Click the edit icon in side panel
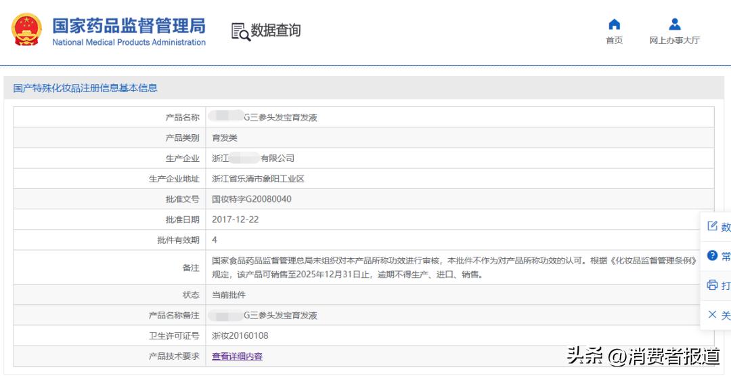Screen dimensions: 731x376 point(712,226)
